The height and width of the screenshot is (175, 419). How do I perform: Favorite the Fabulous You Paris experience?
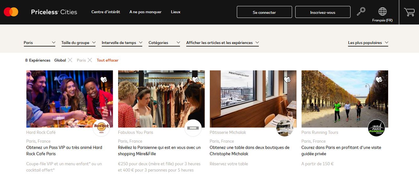[195, 79]
